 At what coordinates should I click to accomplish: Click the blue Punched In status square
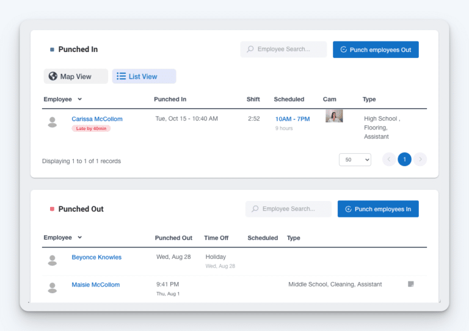(52, 49)
